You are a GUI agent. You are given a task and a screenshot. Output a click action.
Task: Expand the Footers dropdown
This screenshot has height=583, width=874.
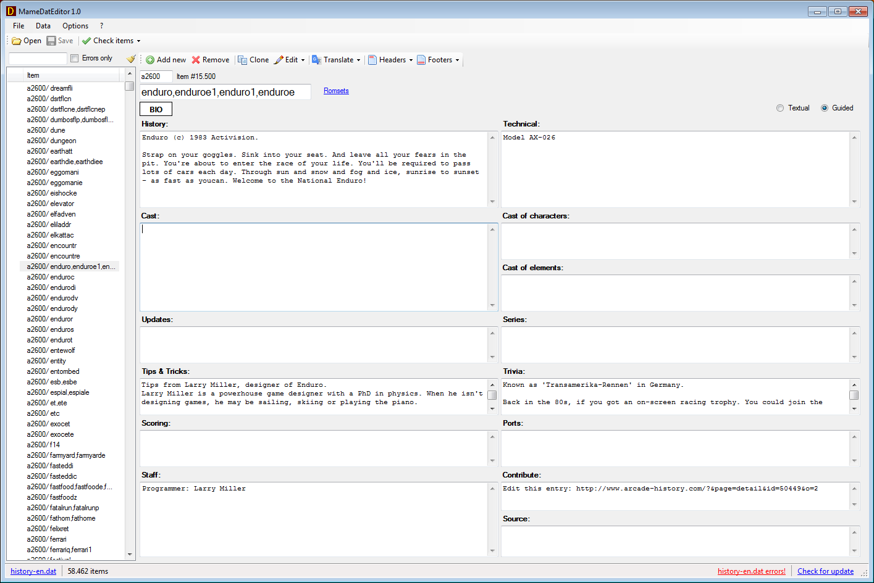pyautogui.click(x=457, y=60)
